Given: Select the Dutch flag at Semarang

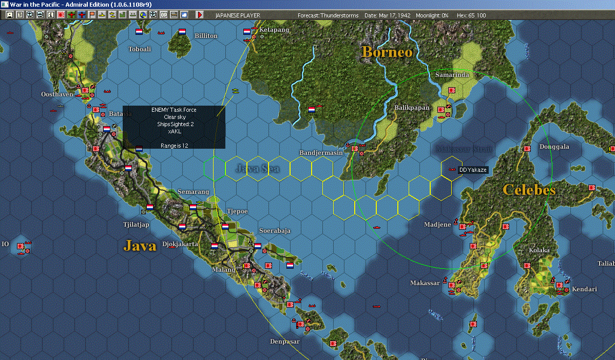Looking at the screenshot, I should tap(193, 207).
